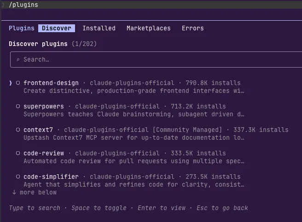Click the Plugins header label
This screenshot has height=222, width=302.
click(22, 28)
